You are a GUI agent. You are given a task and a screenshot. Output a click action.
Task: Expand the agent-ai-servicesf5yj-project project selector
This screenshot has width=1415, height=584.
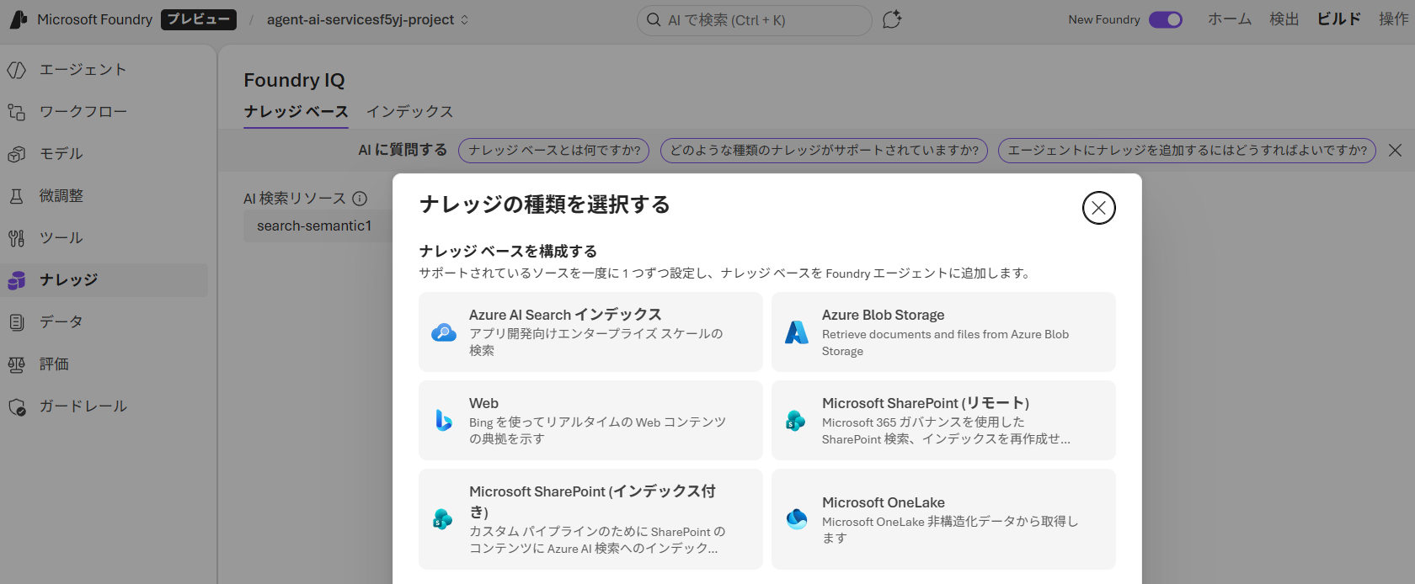[x=368, y=19]
